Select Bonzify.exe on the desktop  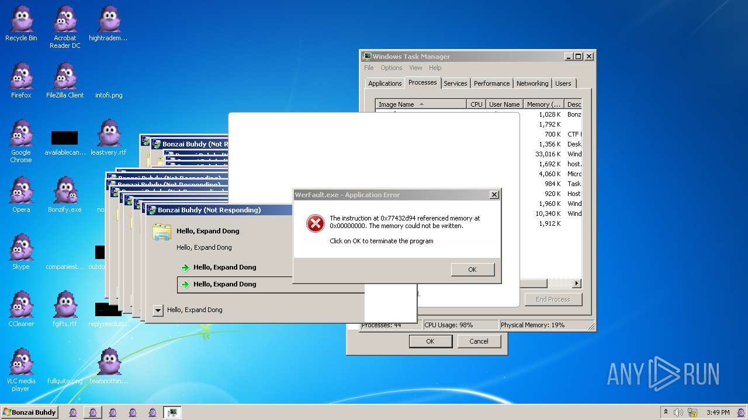click(x=65, y=195)
